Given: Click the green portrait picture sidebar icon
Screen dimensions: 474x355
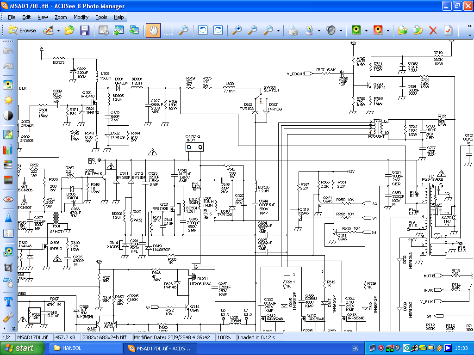Looking at the screenshot, I should click(x=8, y=135).
